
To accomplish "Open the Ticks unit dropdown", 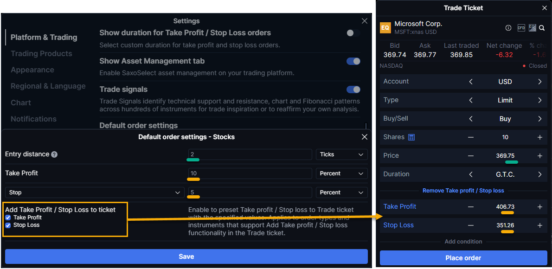I will point(341,154).
